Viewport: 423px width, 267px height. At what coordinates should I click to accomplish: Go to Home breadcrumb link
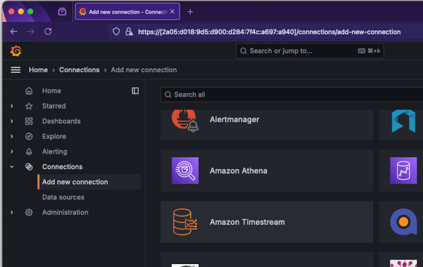[38, 70]
